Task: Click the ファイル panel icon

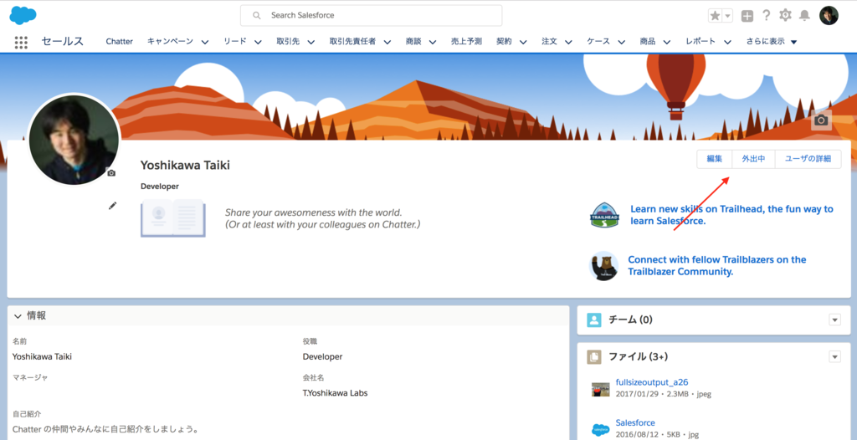Action: point(594,357)
